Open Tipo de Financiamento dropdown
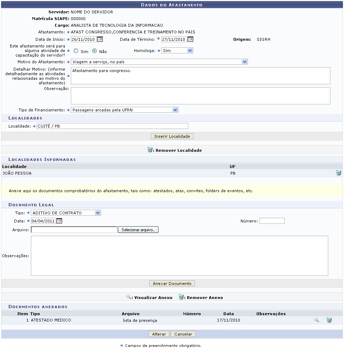The height and width of the screenshot is (351, 344). point(124,110)
